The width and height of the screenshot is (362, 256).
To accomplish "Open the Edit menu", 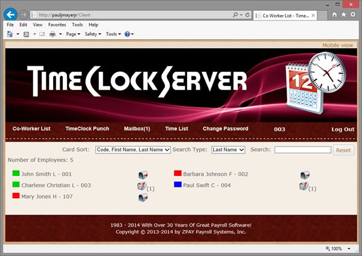I will coord(23,25).
